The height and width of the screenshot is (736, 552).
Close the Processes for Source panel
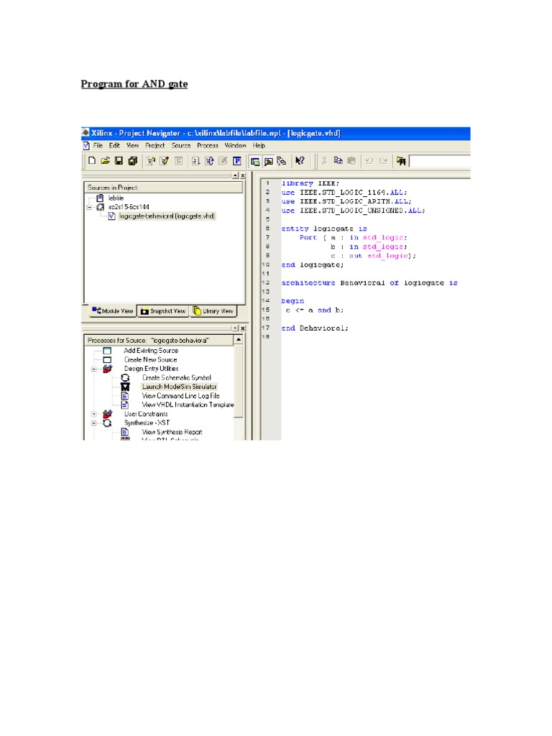(243, 328)
